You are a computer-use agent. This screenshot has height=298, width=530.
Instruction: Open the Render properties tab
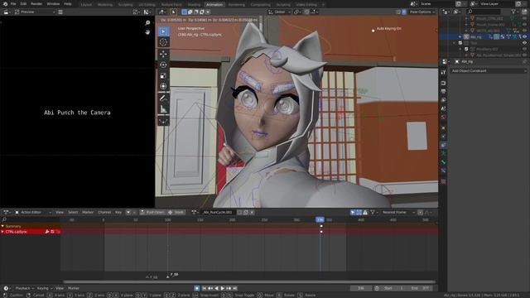point(443,83)
